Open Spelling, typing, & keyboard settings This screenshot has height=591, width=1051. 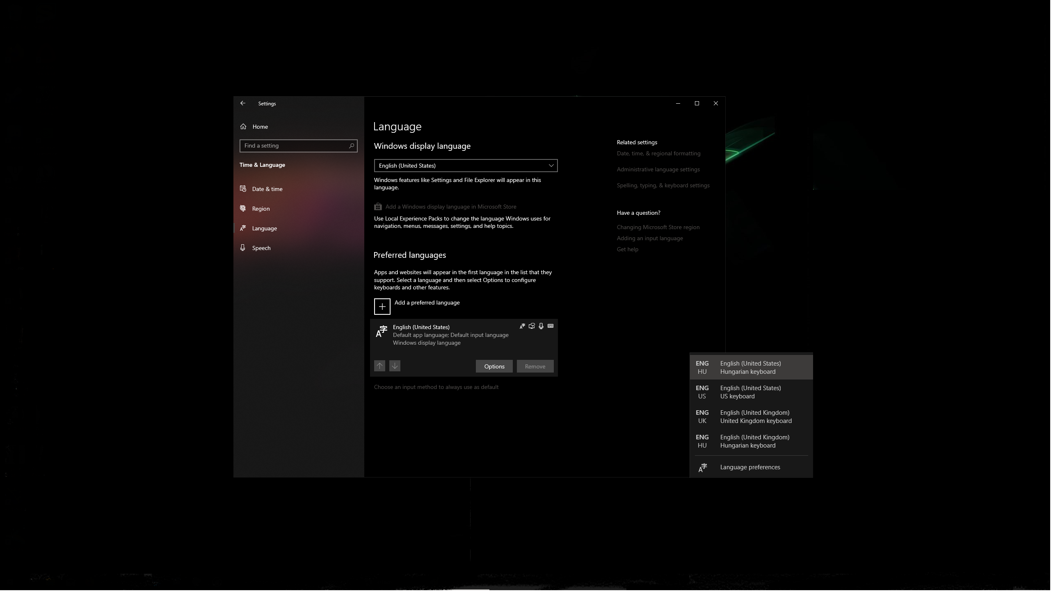tap(664, 186)
